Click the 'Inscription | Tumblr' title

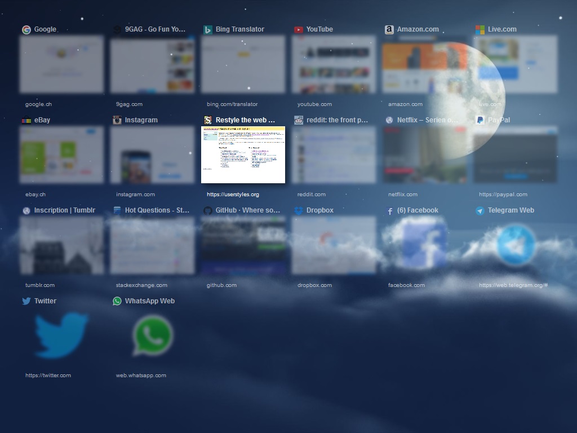(65, 210)
